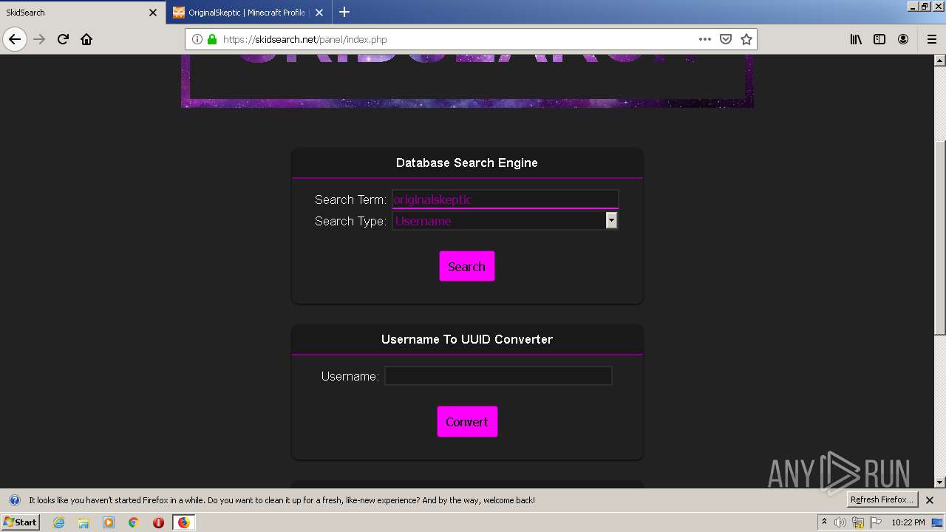Click the Action Center flag icon
This screenshot has height=532, width=946.
click(876, 522)
